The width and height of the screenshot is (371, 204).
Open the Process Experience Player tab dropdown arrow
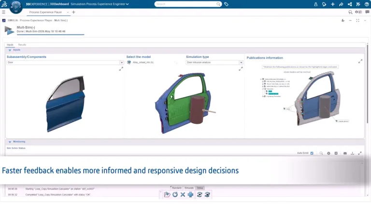(x=68, y=12)
